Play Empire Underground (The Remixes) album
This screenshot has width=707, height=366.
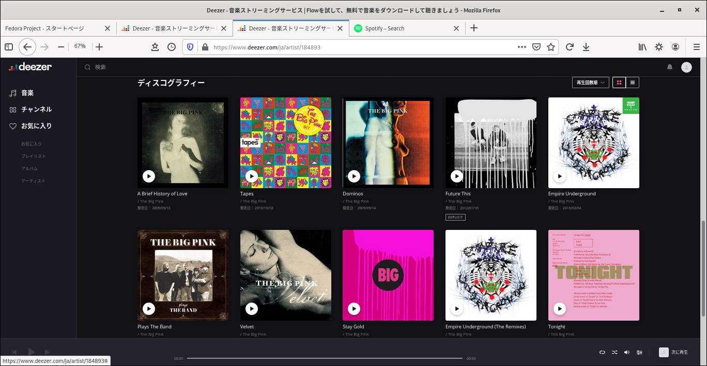[x=457, y=309]
